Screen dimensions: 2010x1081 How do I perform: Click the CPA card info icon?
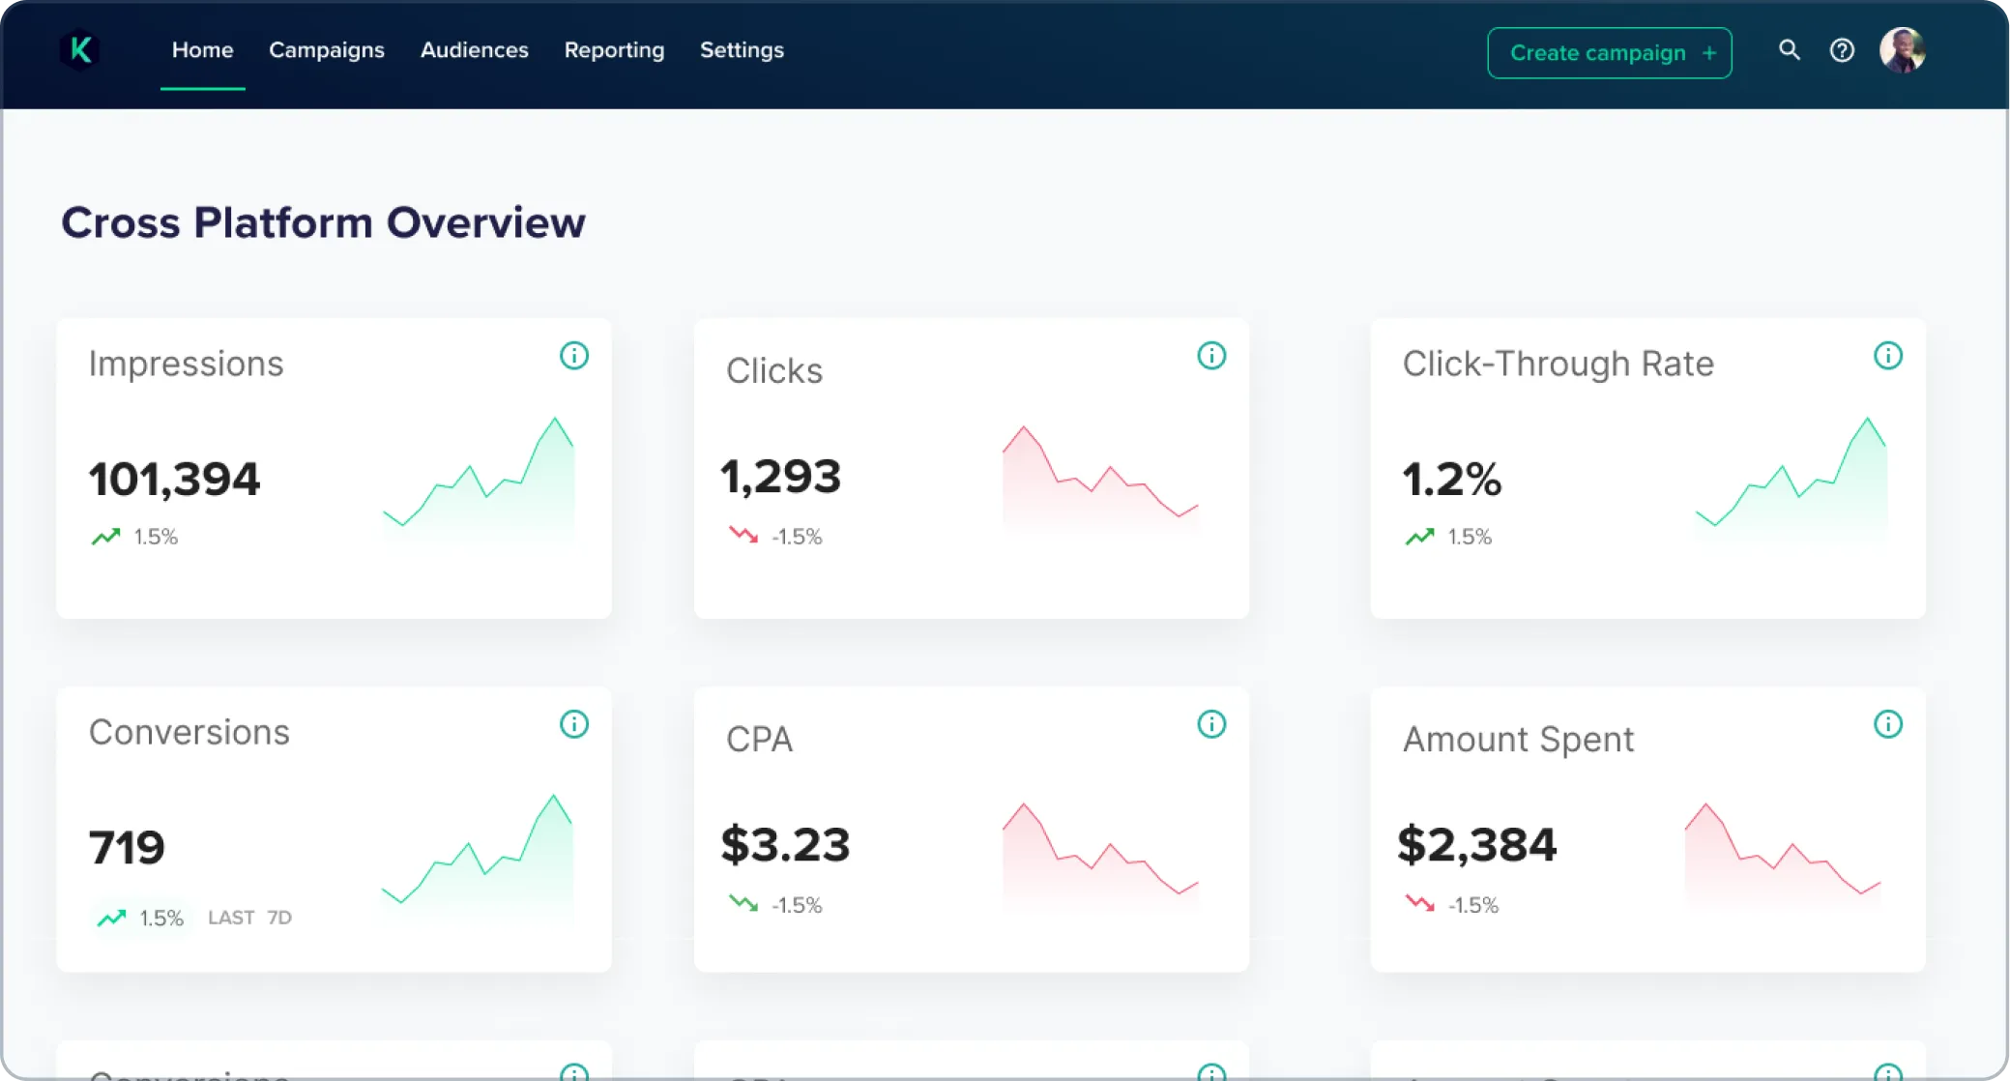(x=1211, y=724)
